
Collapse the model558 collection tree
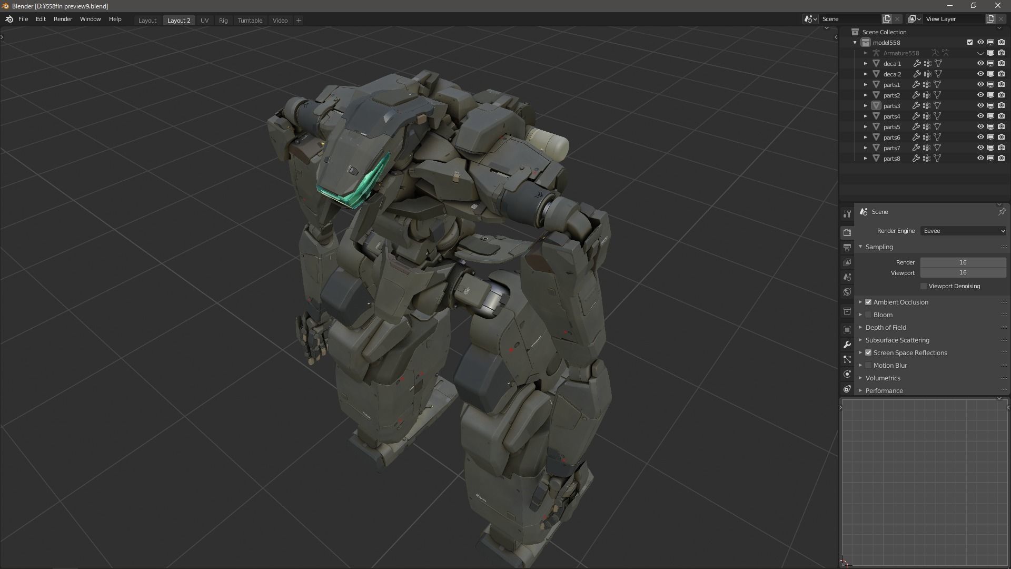pyautogui.click(x=855, y=42)
